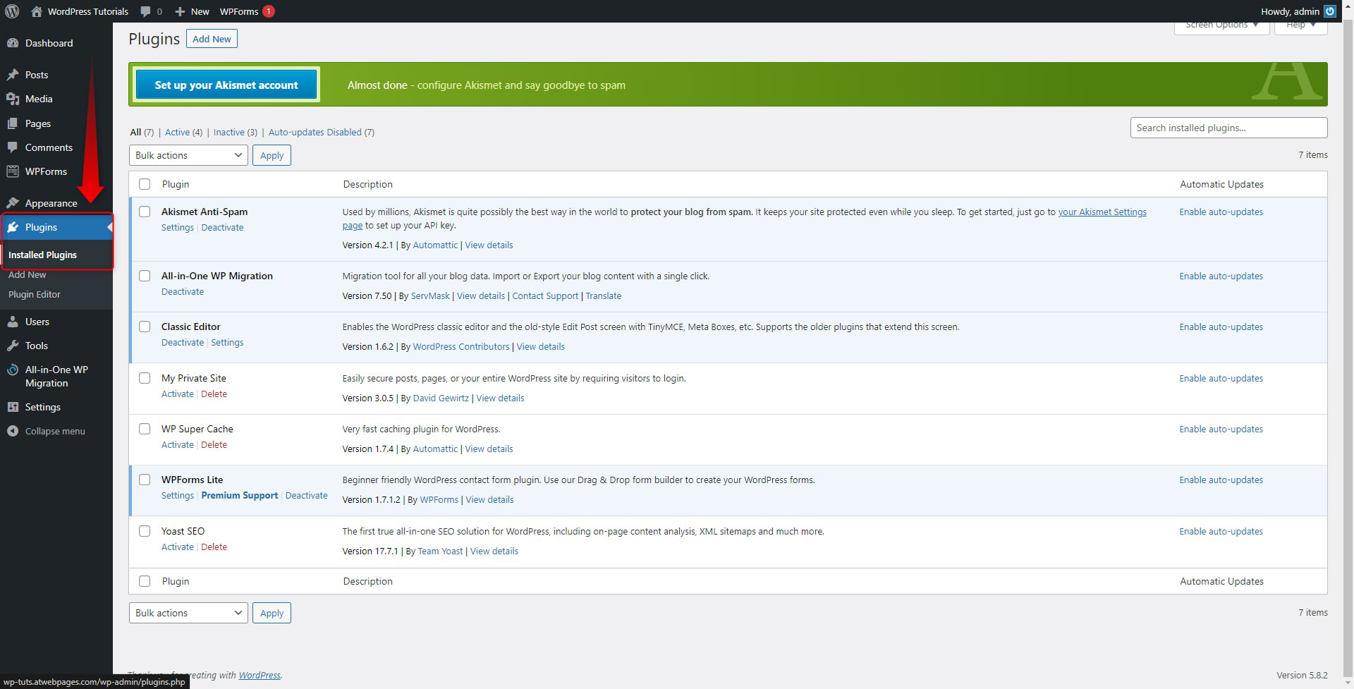Screen dimensions: 1354x689
Task: Show only Inactive plugins filter
Action: [x=229, y=132]
